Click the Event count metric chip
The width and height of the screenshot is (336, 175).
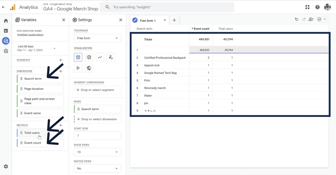point(40,143)
